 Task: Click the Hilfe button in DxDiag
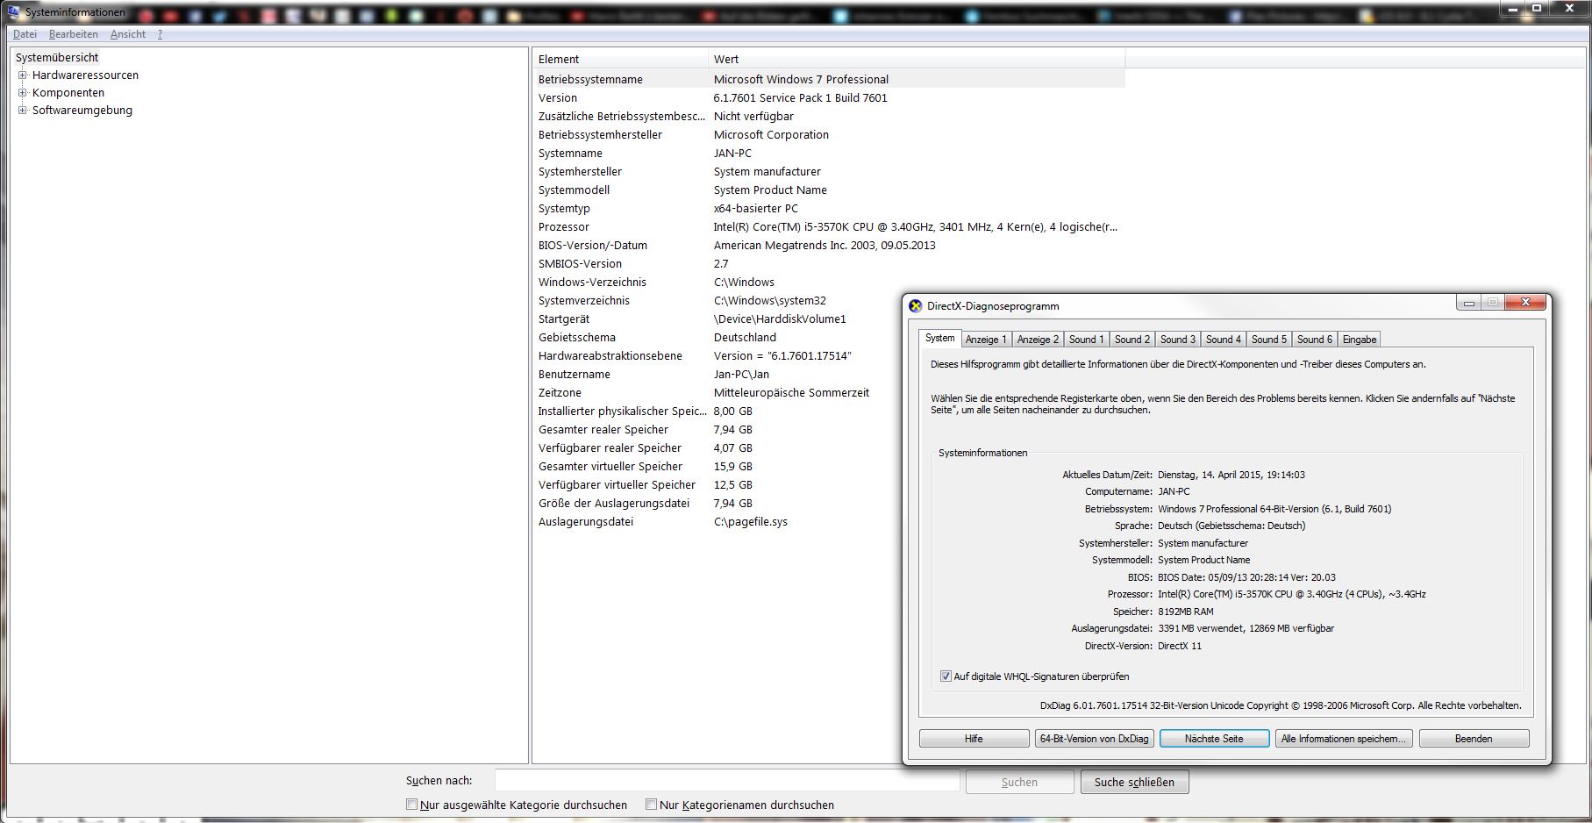pos(974,739)
